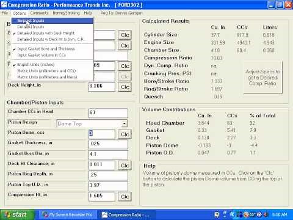Edit the Gasket Bore Dia field
Viewport: 293px width, 220px height.
coord(108,155)
